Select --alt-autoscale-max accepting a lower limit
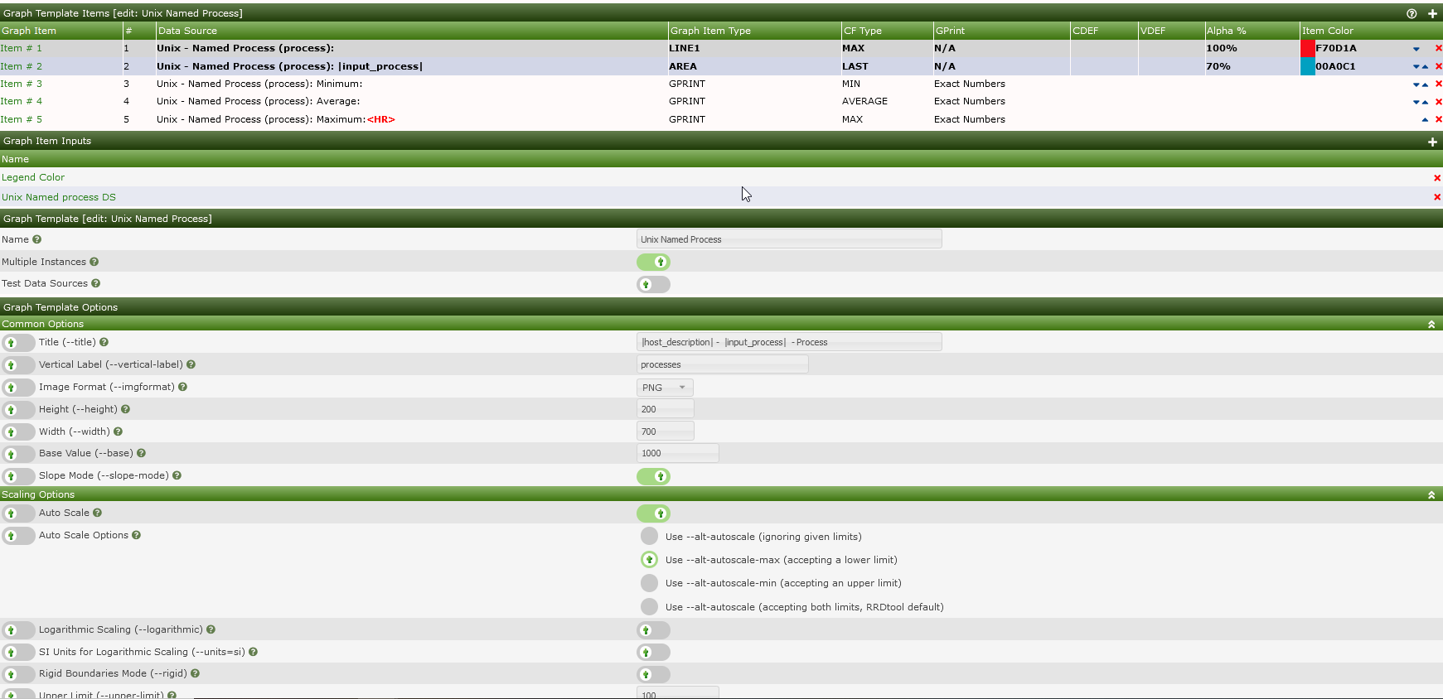 [x=650, y=560]
